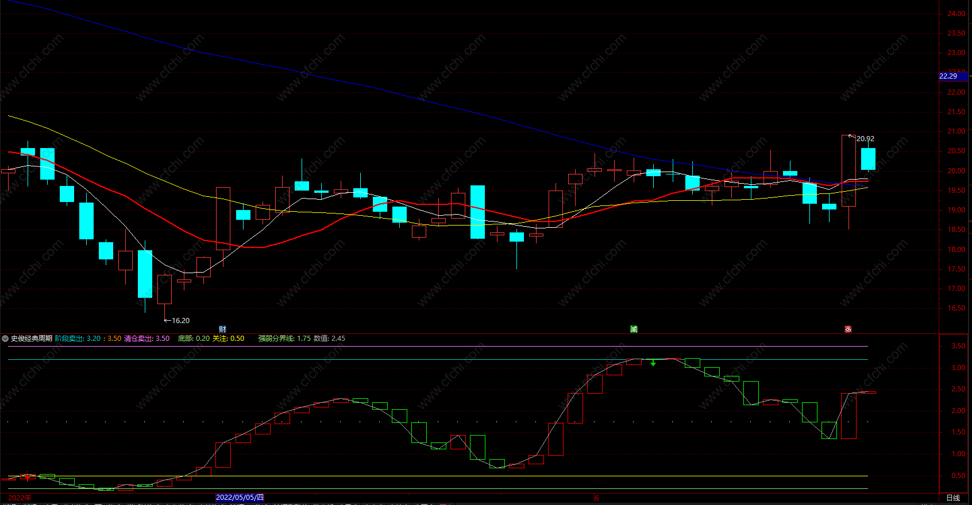Click the 16.50 price axis label
Screen dimensions: 972x505
(x=956, y=308)
